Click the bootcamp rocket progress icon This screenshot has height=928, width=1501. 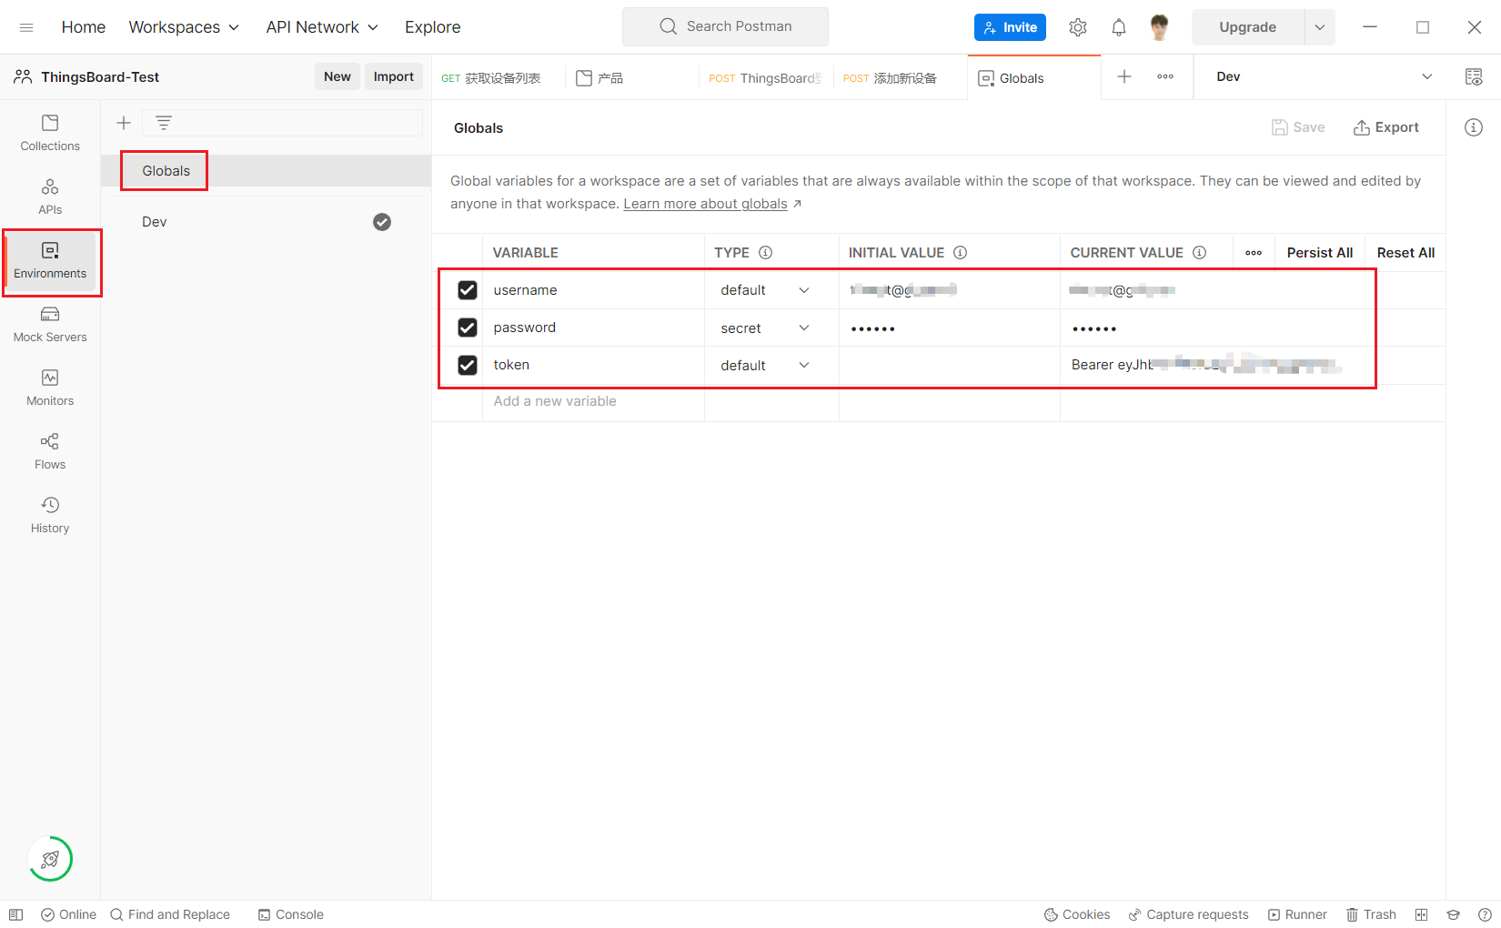50,859
